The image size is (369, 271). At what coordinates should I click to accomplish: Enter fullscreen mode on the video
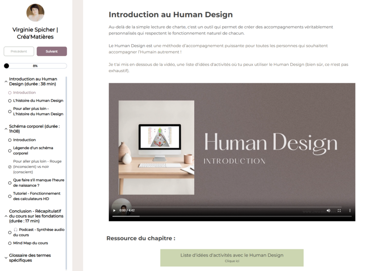(x=339, y=210)
